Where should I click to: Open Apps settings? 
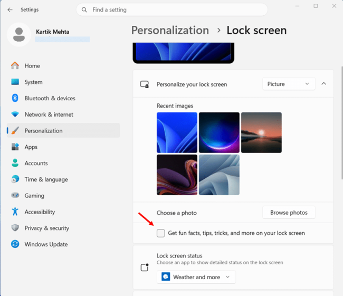63,147
